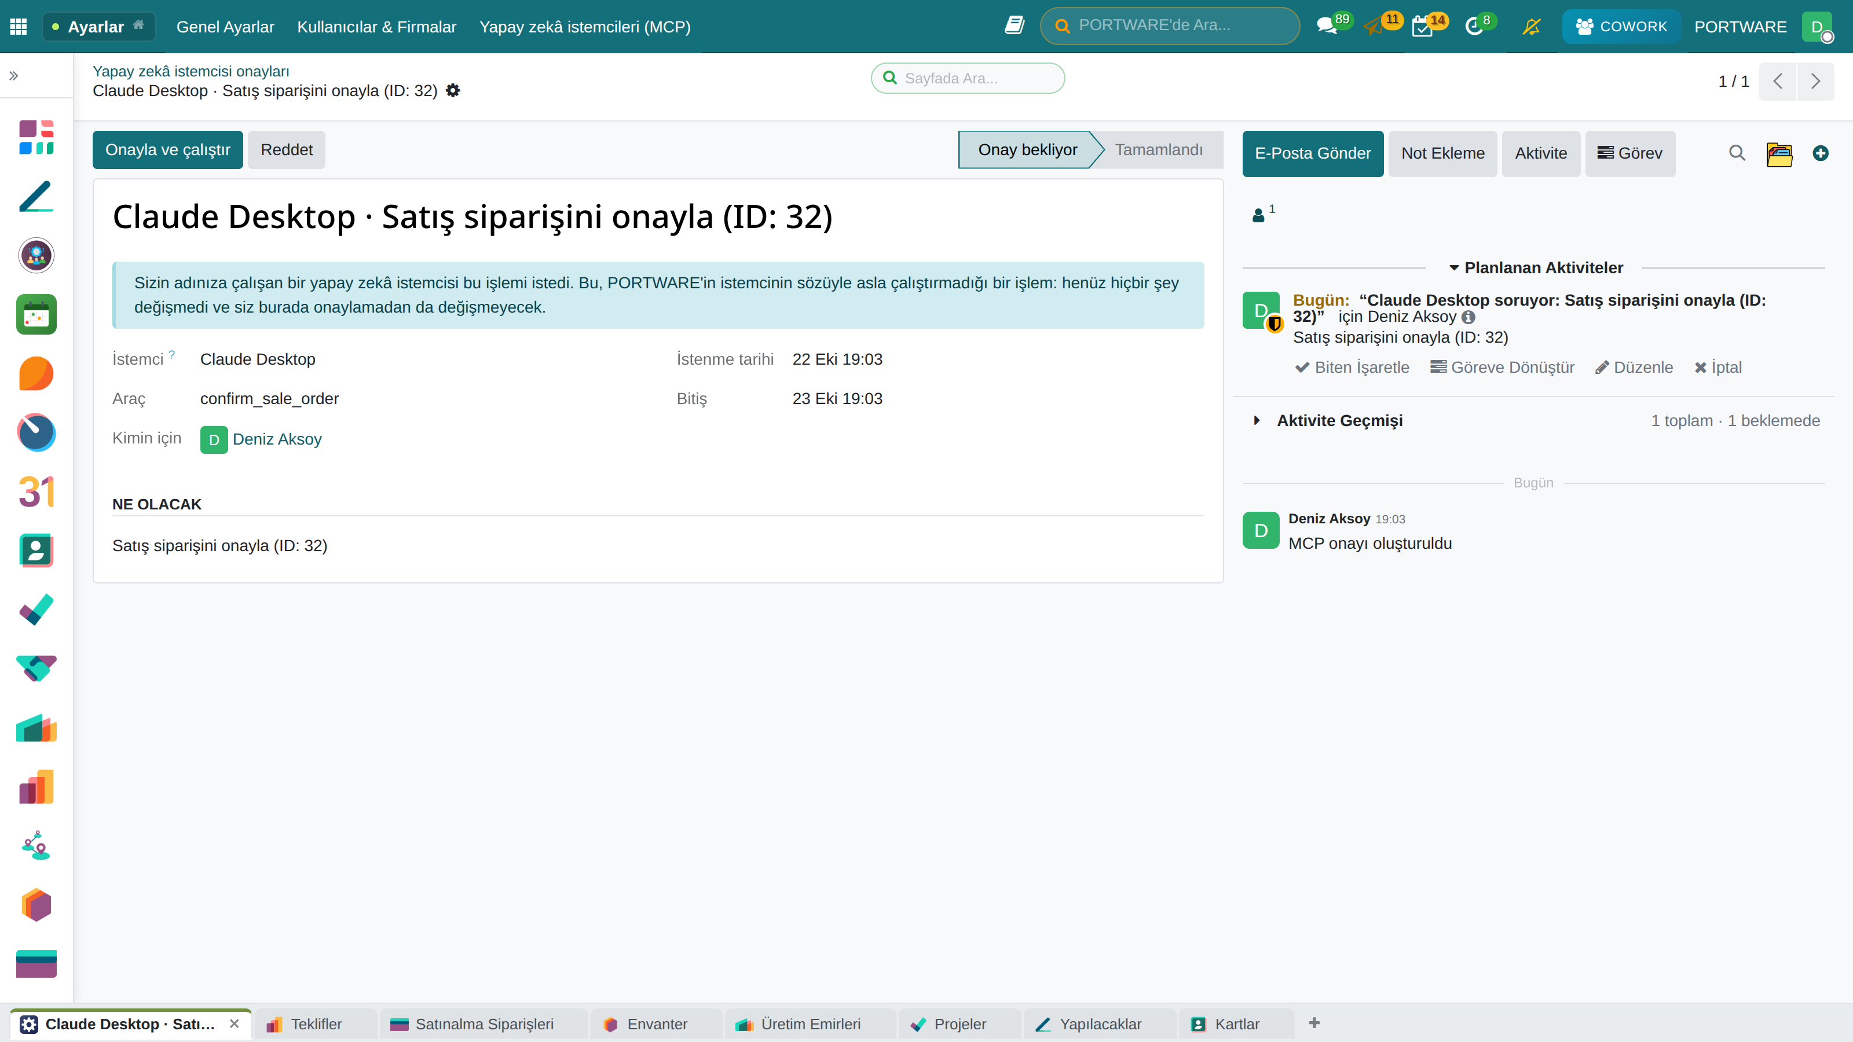The width and height of the screenshot is (1853, 1042).
Task: Open the knowledge book icon in top bar
Action: tap(1015, 25)
